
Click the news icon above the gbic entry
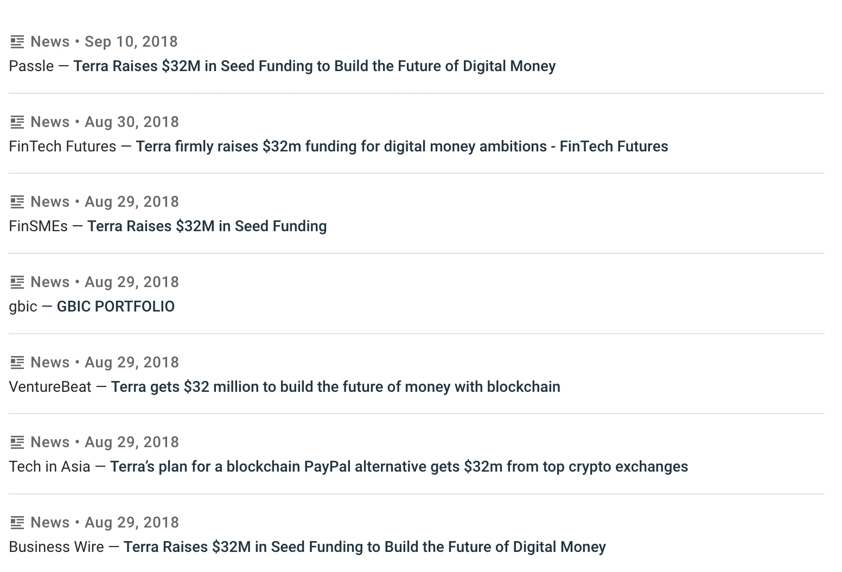tap(17, 282)
